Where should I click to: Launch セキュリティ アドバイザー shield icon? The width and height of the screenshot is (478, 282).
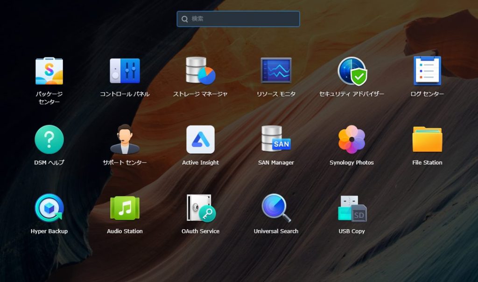[x=352, y=71]
